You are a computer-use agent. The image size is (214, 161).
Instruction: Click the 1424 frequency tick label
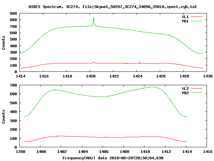137,76
